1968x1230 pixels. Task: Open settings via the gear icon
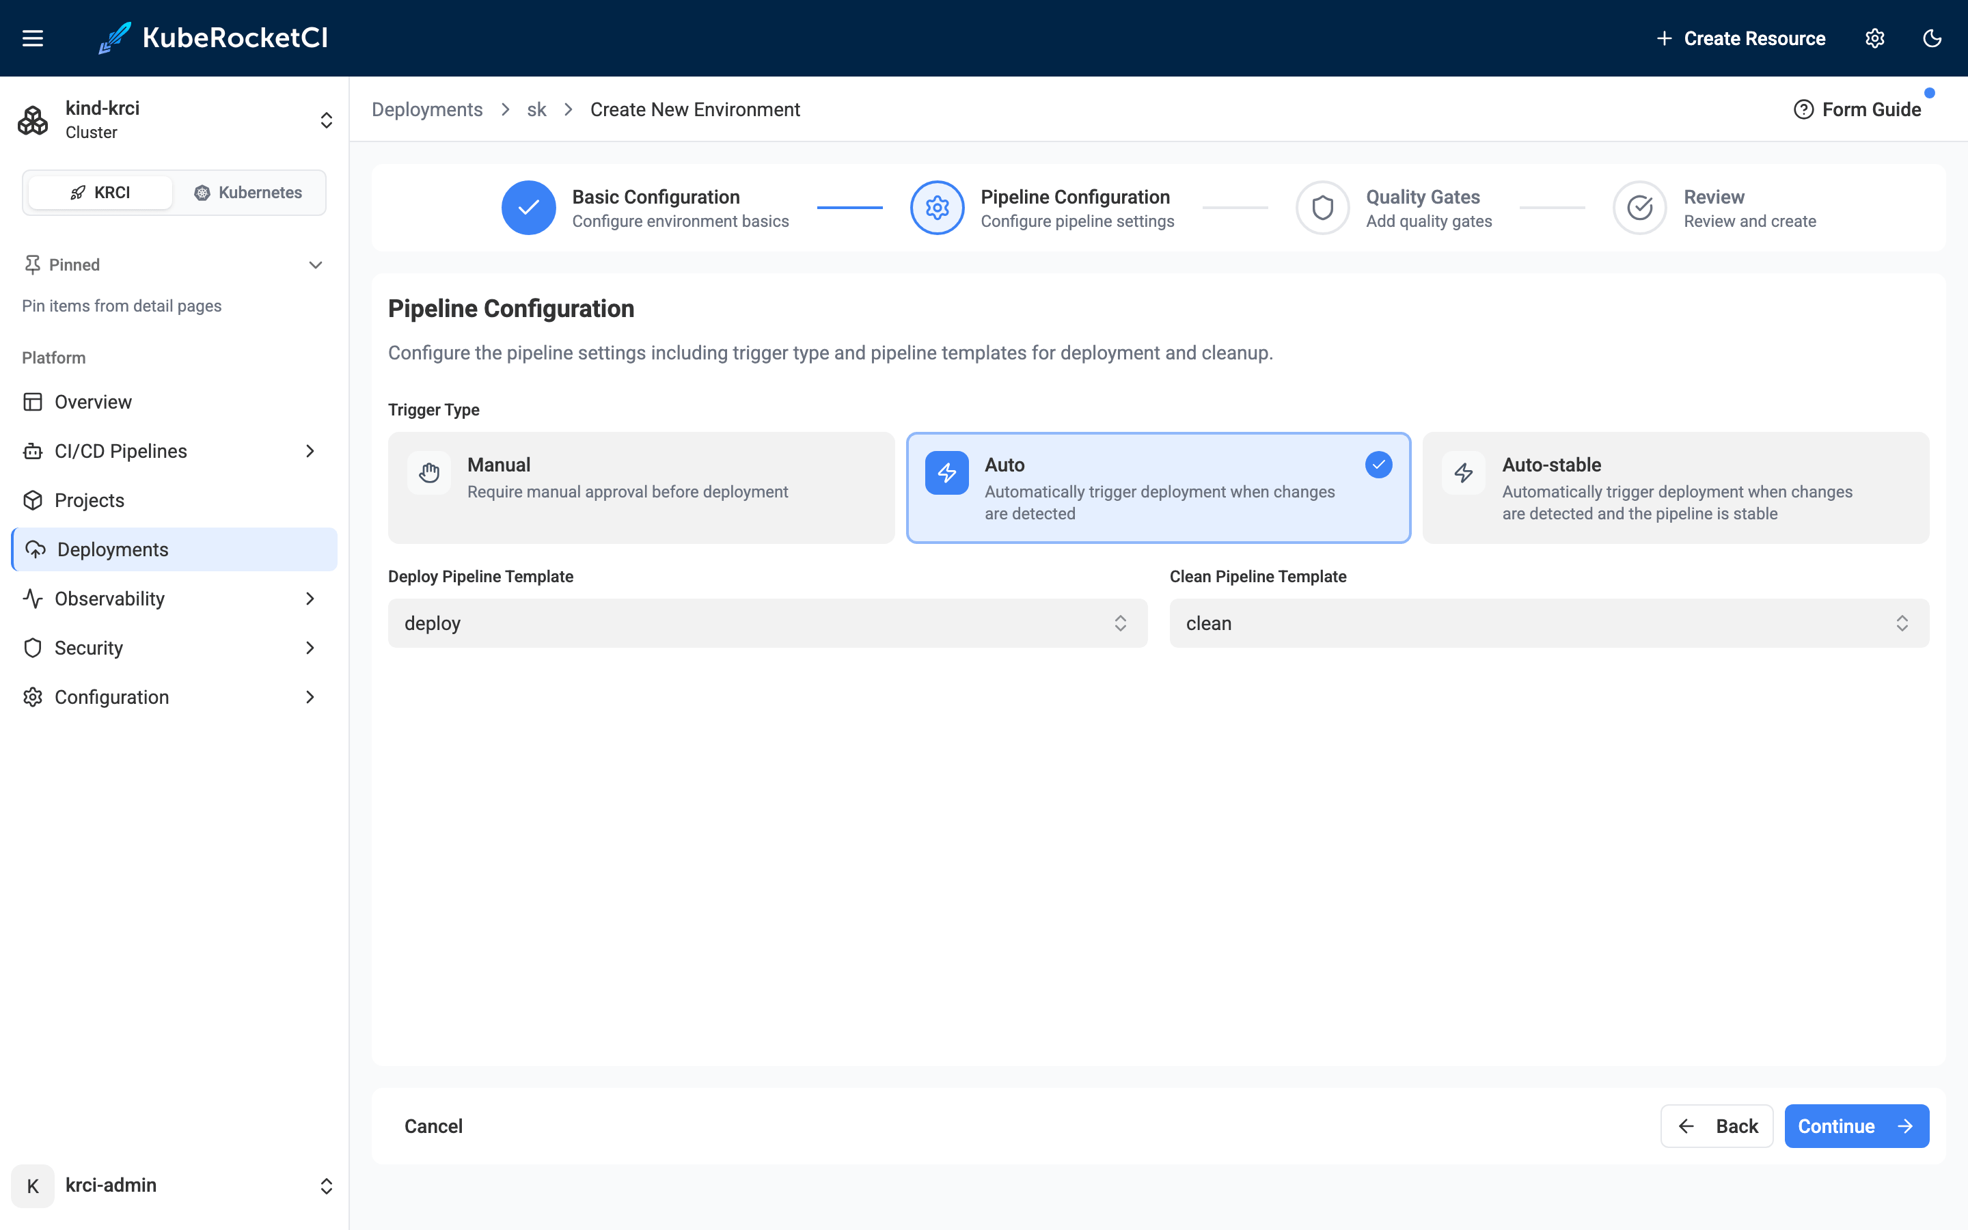(x=1874, y=38)
